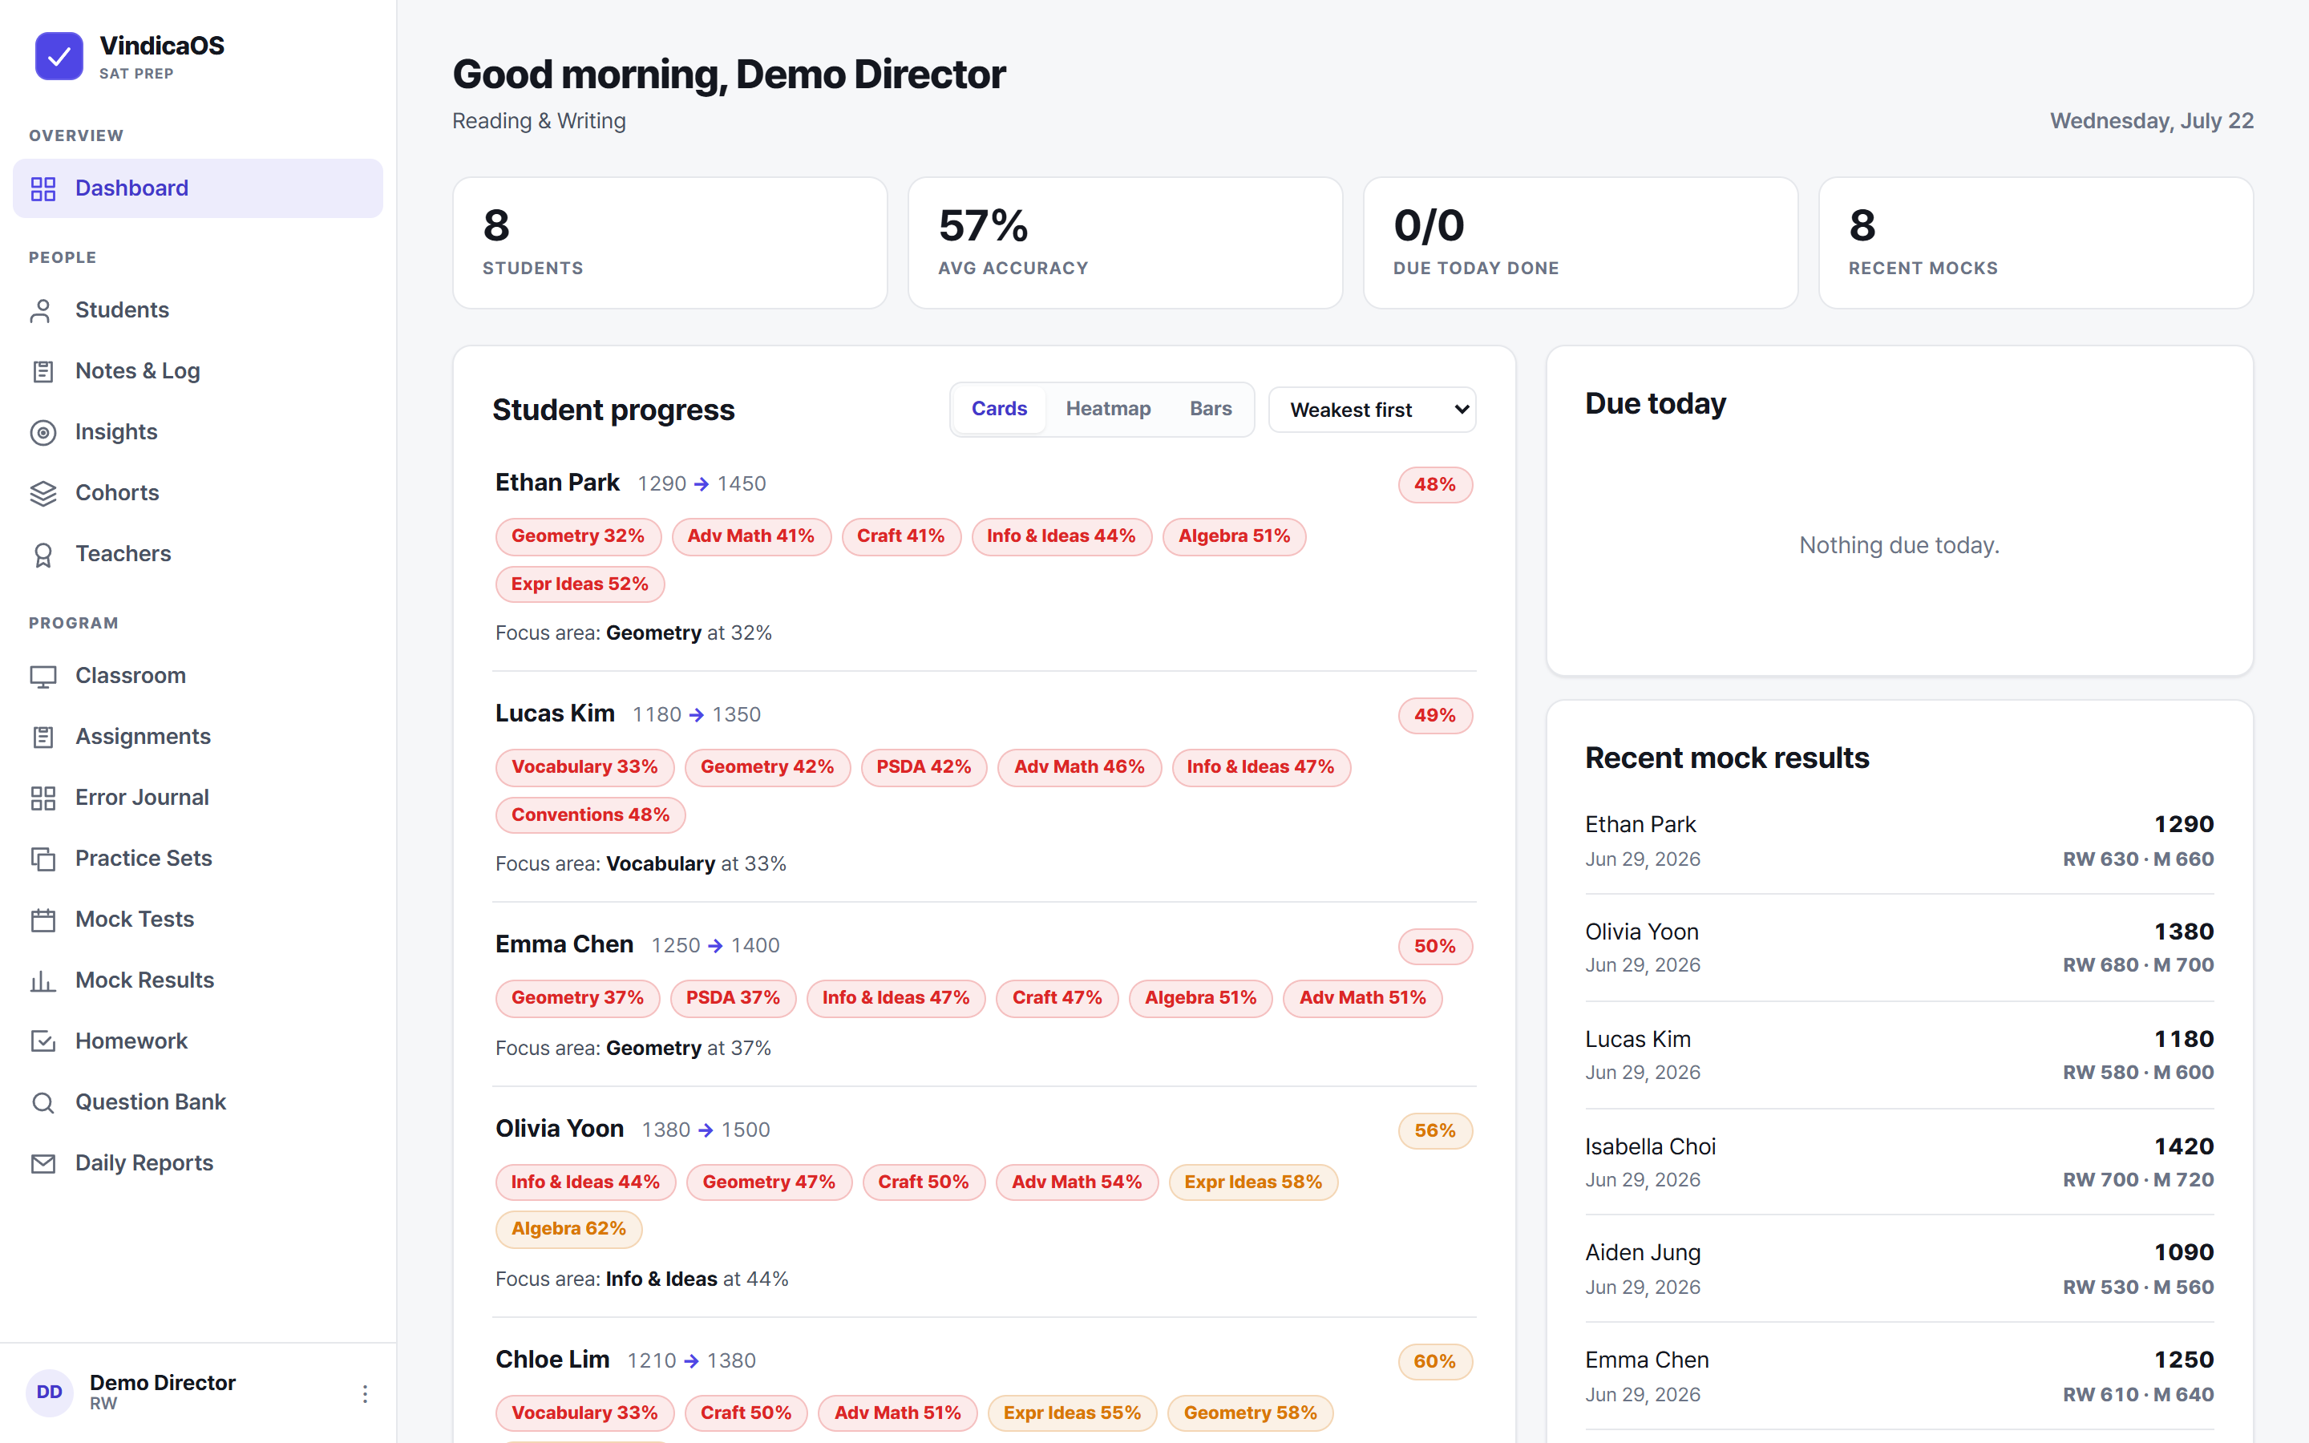The image size is (2309, 1443).
Task: Click the Due Today Done stat card
Action: coord(1580,242)
